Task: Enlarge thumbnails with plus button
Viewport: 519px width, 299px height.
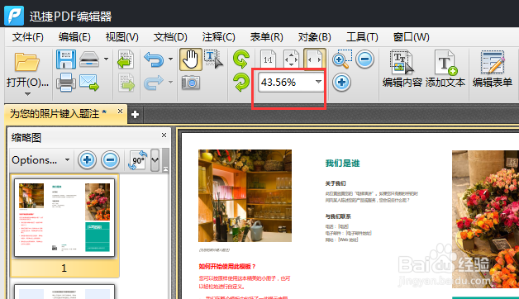Action: pos(87,160)
